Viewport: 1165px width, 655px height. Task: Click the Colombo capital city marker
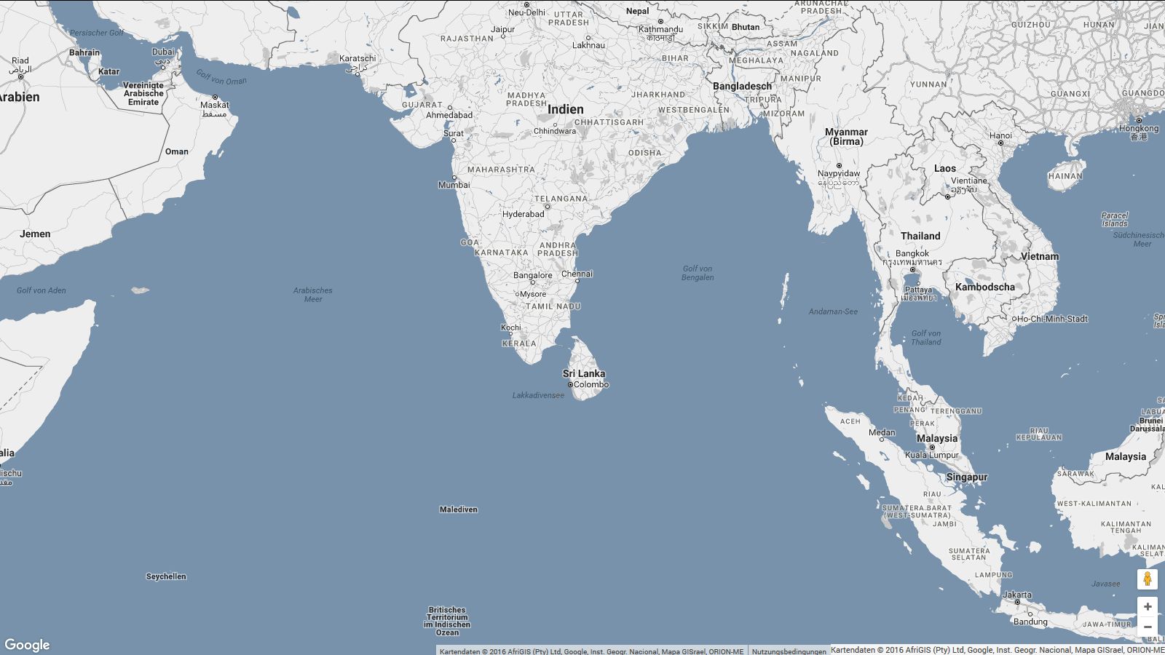[570, 385]
